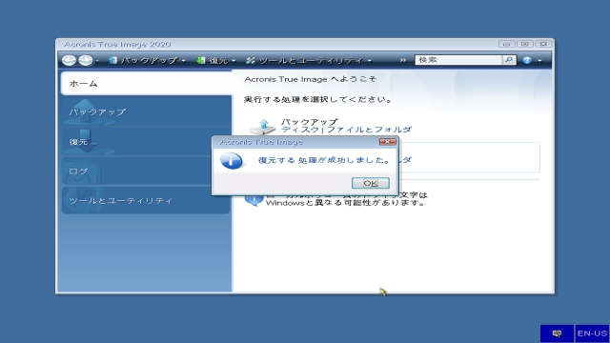Screen dimensions: 610x343
Task: Minimize the Acronis True Image 2020 window
Action: tap(506, 44)
